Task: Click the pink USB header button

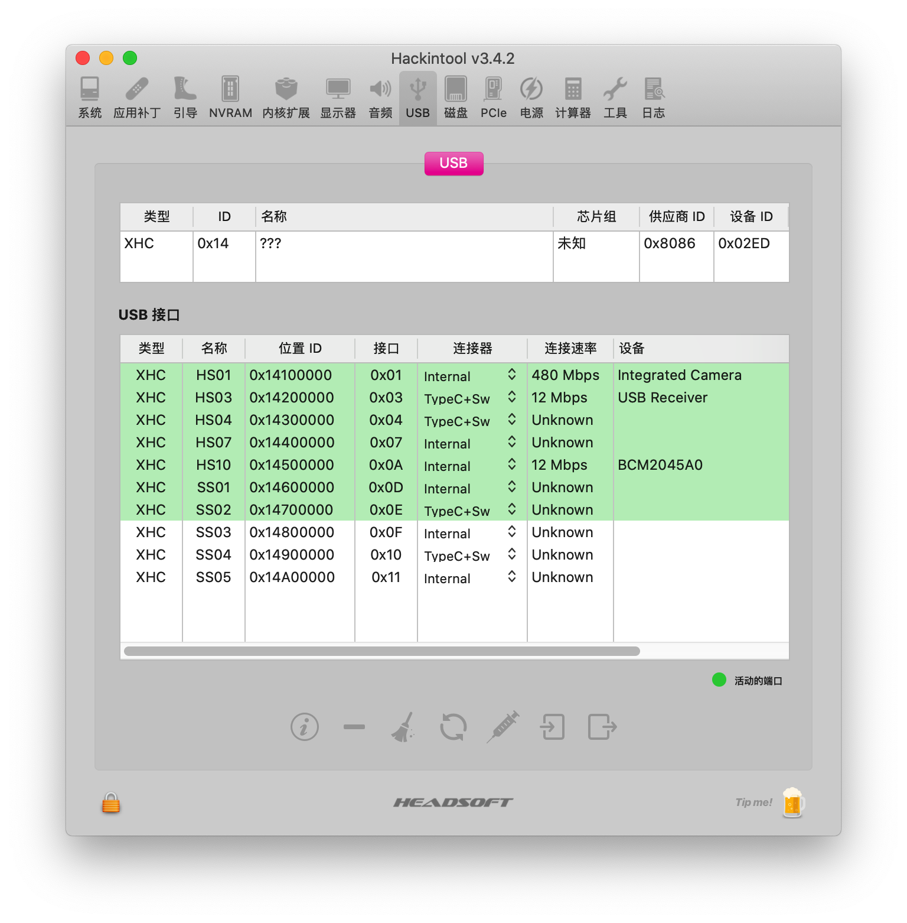Action: [453, 164]
